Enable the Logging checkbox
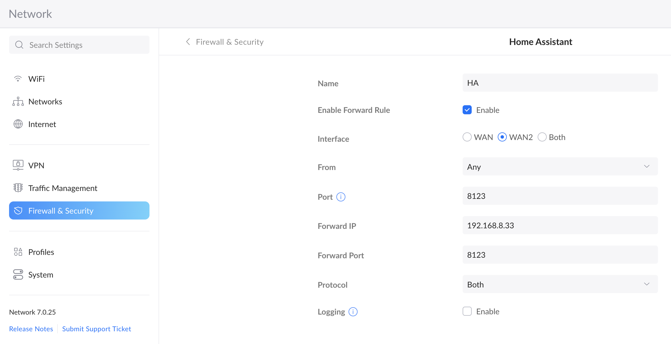This screenshot has height=344, width=671. pos(467,311)
